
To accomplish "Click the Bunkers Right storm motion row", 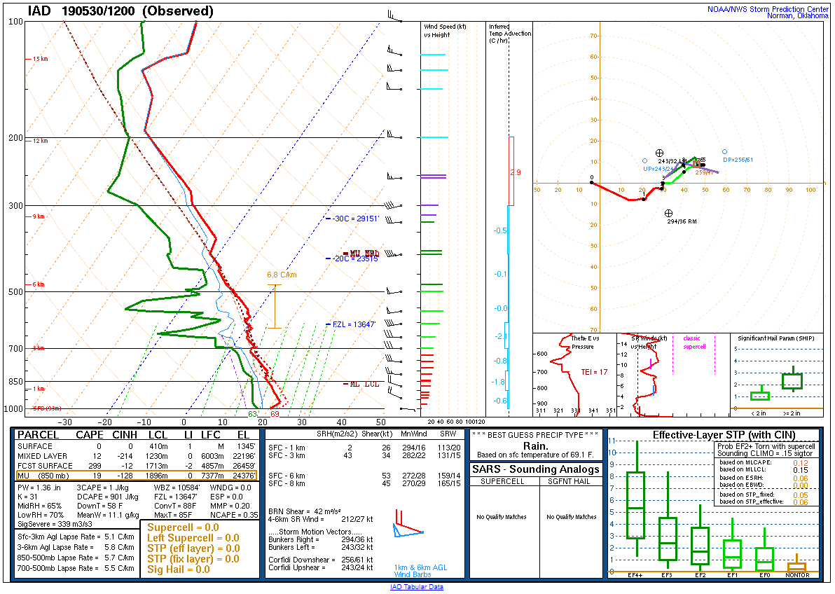I will [x=321, y=539].
